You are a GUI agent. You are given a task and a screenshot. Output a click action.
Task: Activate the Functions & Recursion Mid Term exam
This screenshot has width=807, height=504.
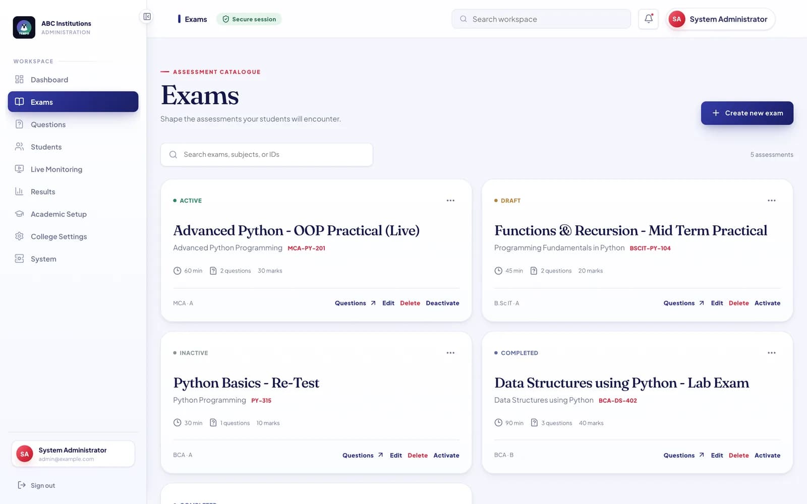click(x=767, y=303)
